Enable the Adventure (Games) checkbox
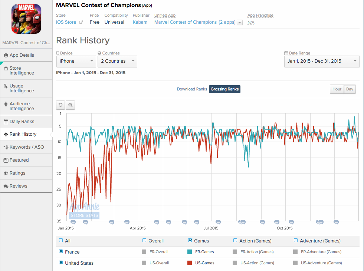The width and height of the screenshot is (364, 271). (x=296, y=240)
